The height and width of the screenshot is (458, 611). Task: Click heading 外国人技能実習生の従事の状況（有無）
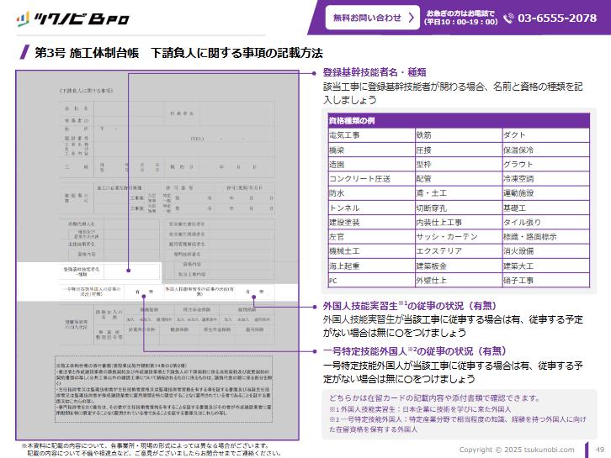tap(410, 305)
